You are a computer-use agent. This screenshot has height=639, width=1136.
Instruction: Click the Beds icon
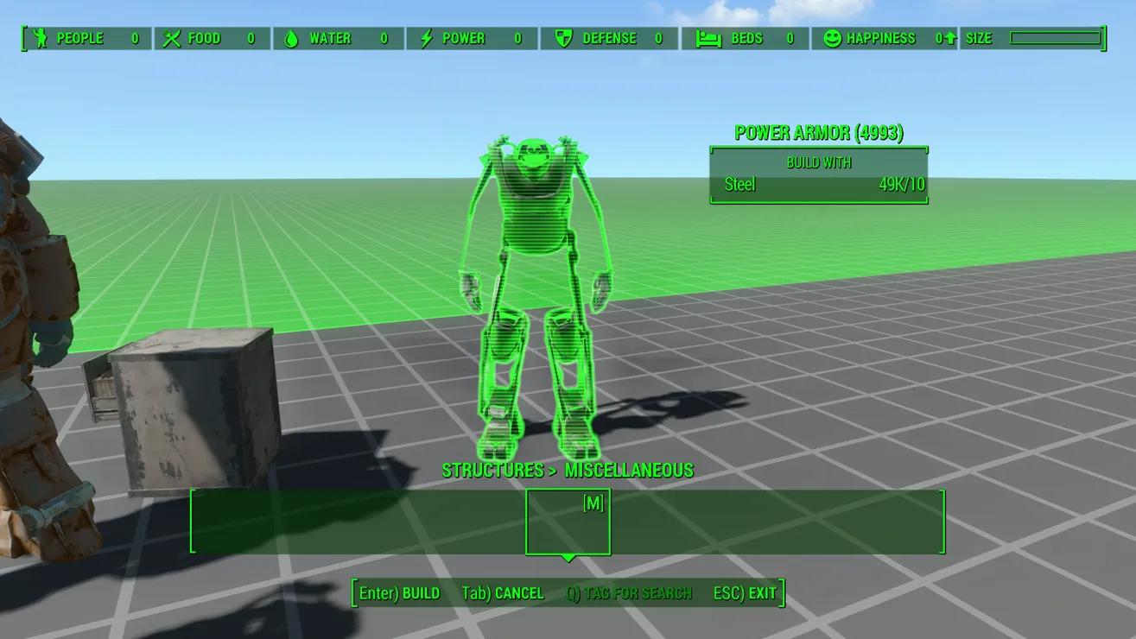tap(708, 38)
